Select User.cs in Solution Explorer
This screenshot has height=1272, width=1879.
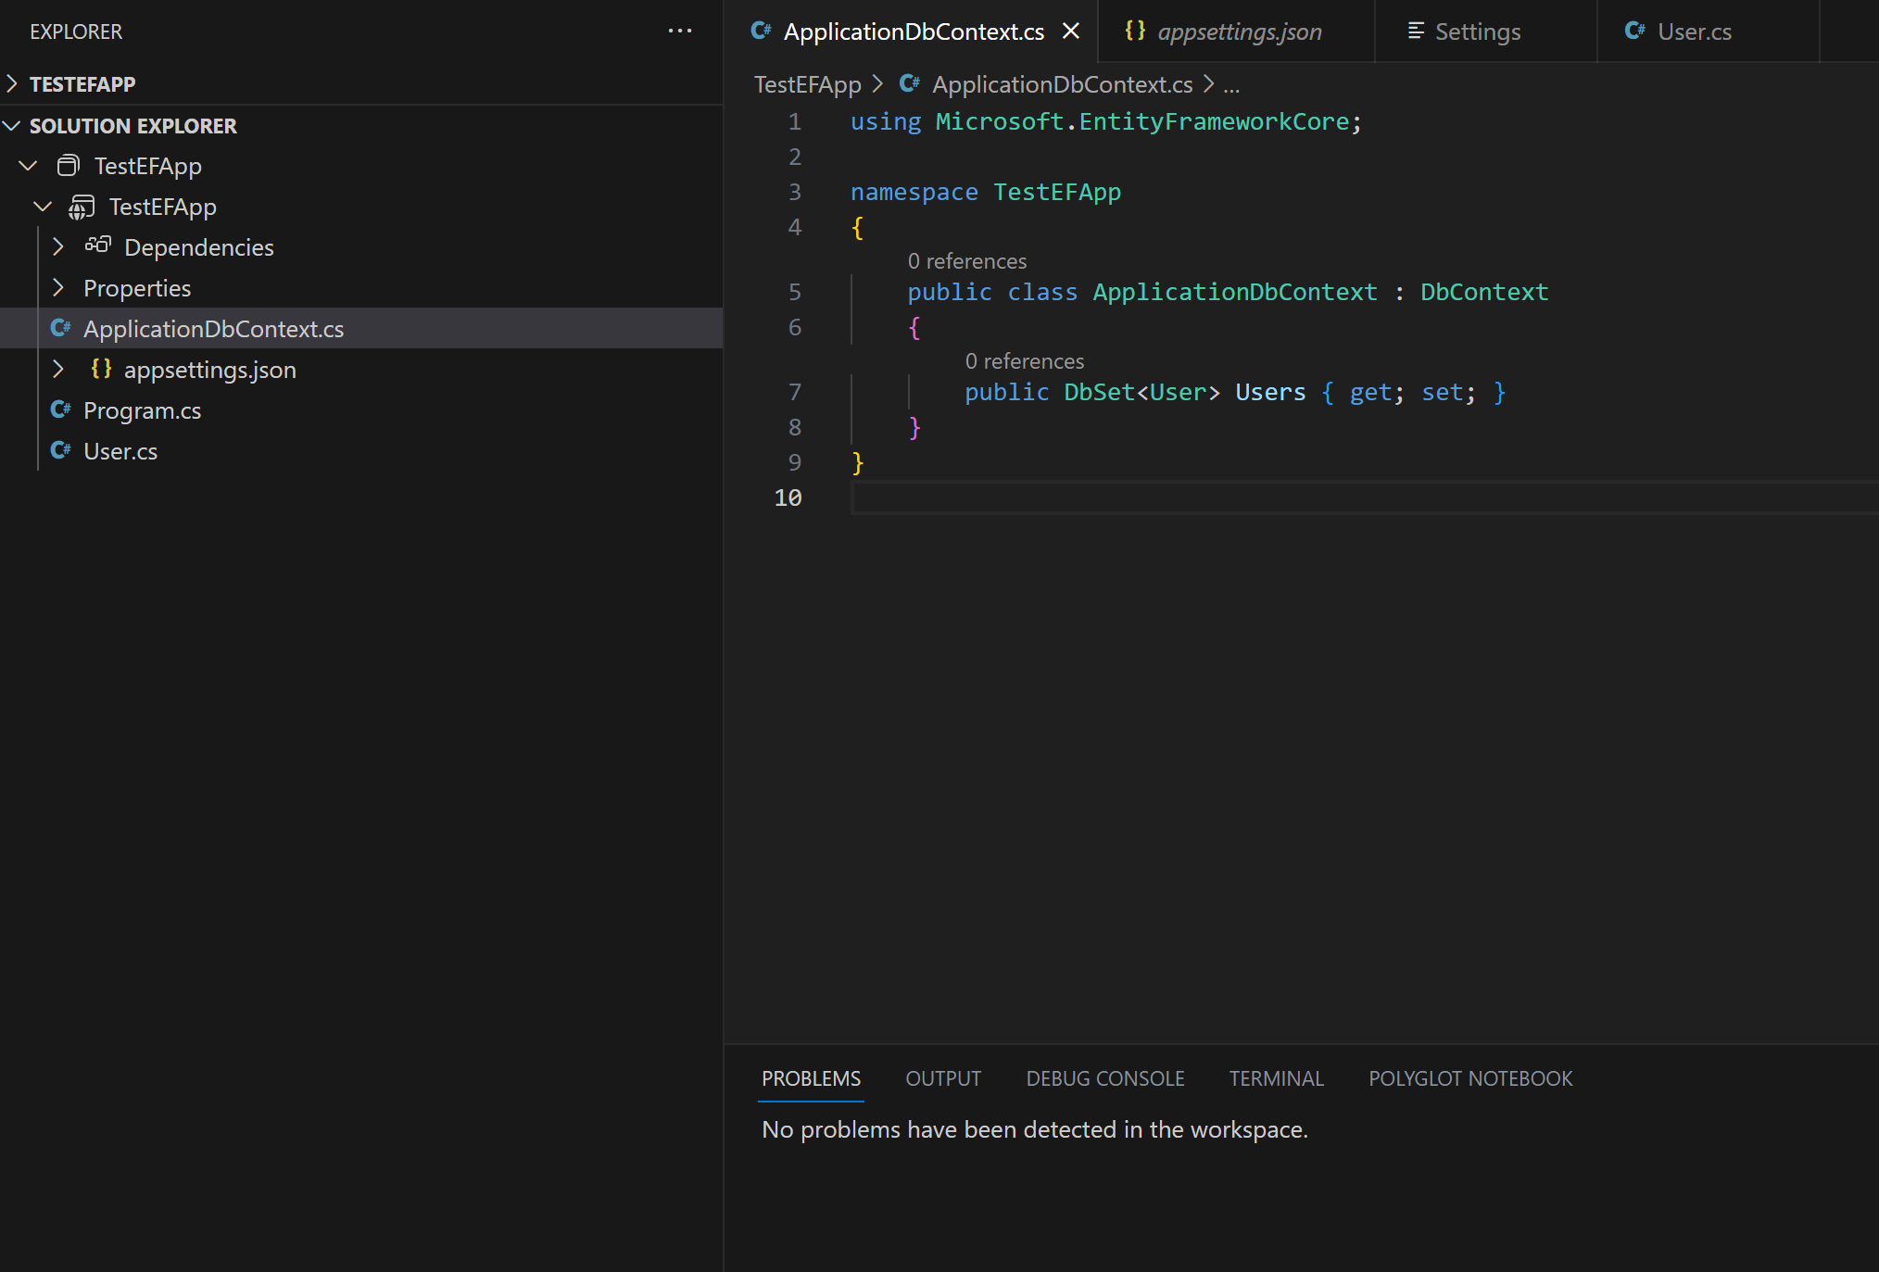(x=120, y=451)
